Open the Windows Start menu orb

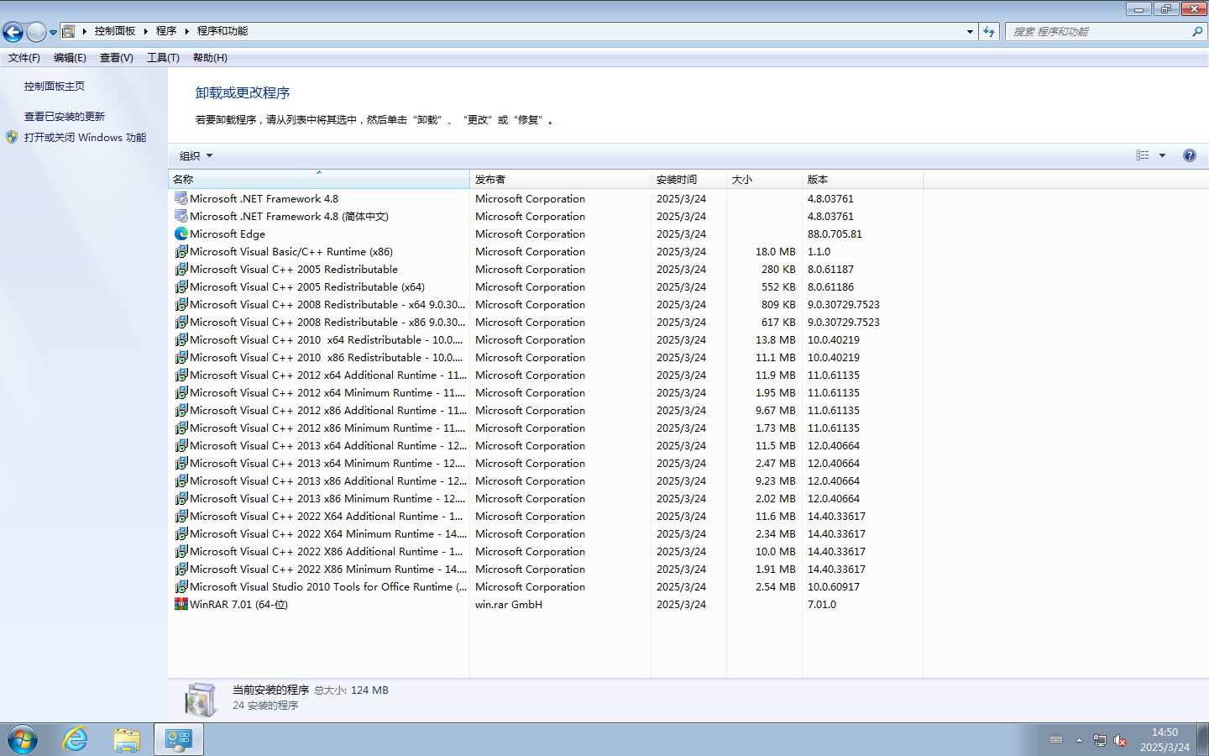point(23,739)
